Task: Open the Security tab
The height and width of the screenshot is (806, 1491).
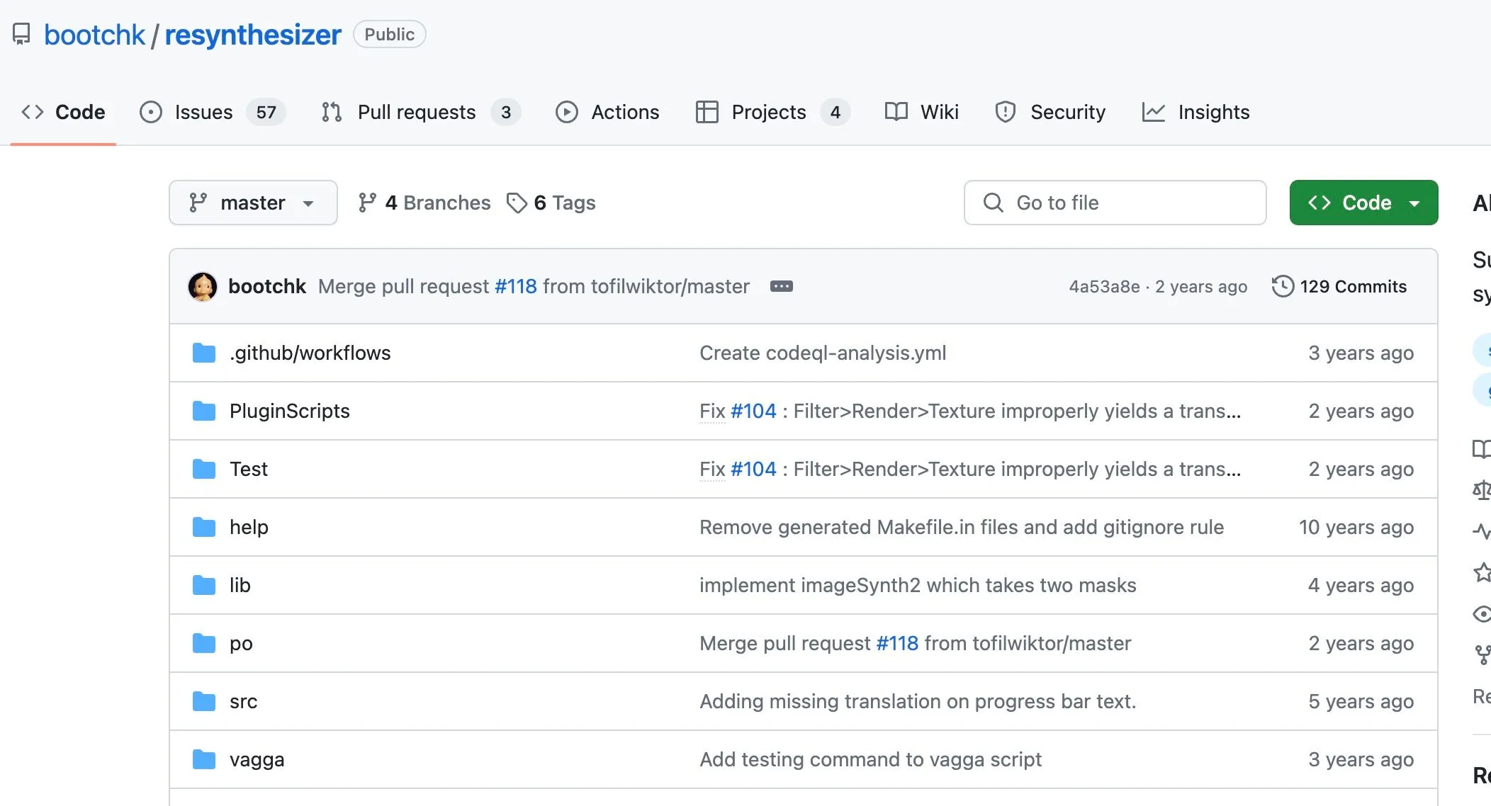Action: pos(1050,112)
